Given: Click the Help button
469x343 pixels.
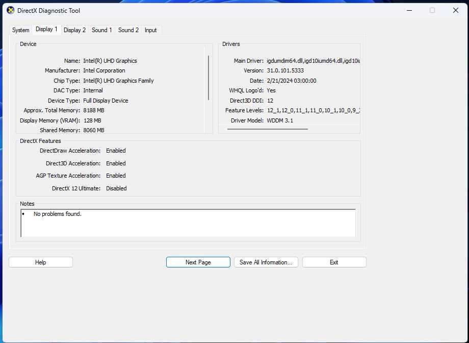Looking at the screenshot, I should [41, 262].
